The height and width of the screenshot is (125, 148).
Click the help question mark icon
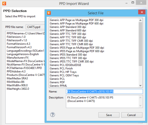click(x=52, y=115)
